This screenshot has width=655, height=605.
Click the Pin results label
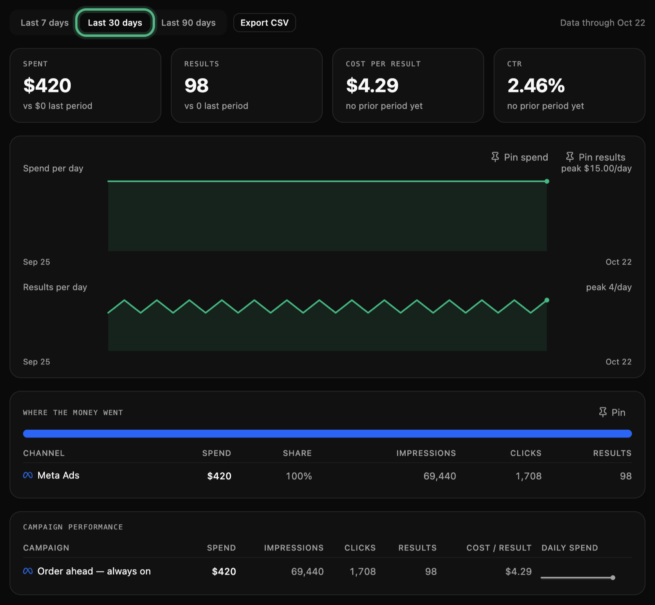[602, 157]
